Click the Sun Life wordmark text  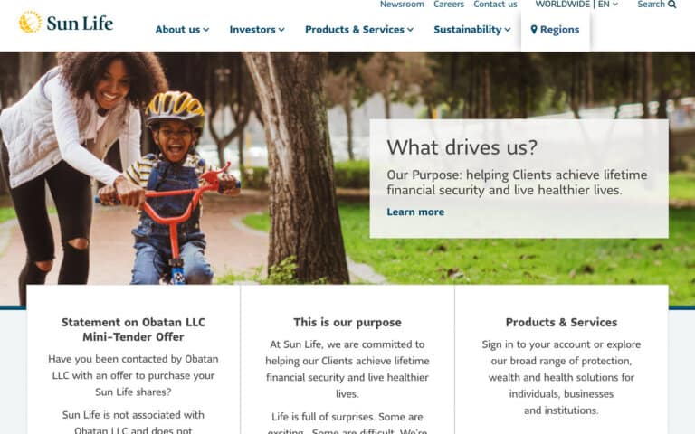pyautogui.click(x=80, y=23)
